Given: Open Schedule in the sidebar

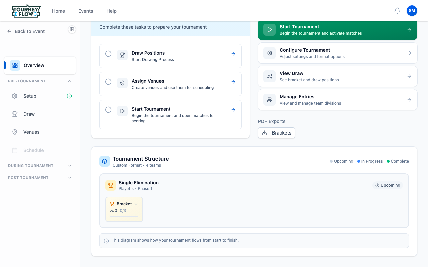Looking at the screenshot, I should [x=40, y=150].
